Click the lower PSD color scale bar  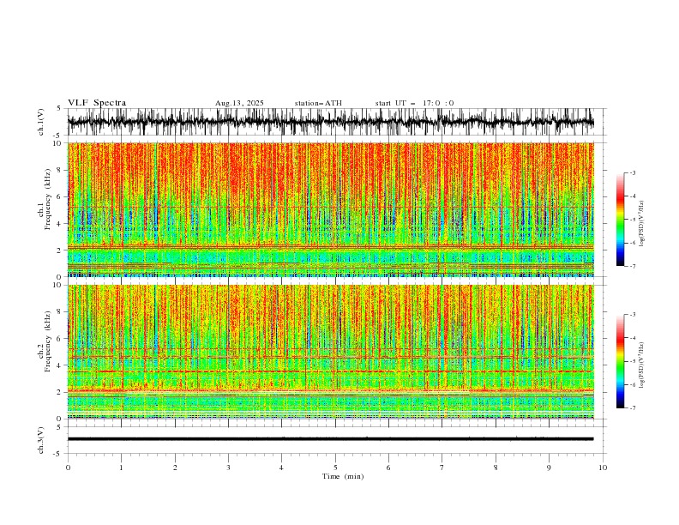[x=620, y=361]
